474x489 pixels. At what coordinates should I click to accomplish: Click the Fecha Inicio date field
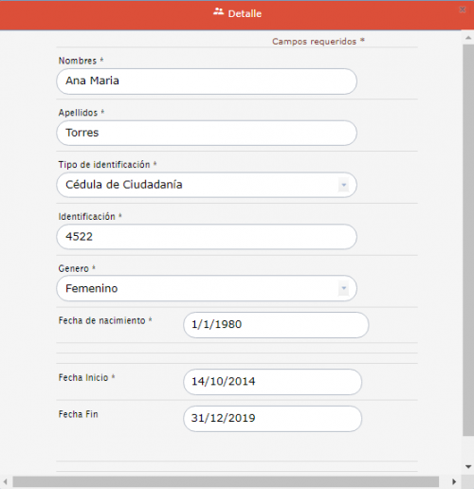(x=272, y=382)
